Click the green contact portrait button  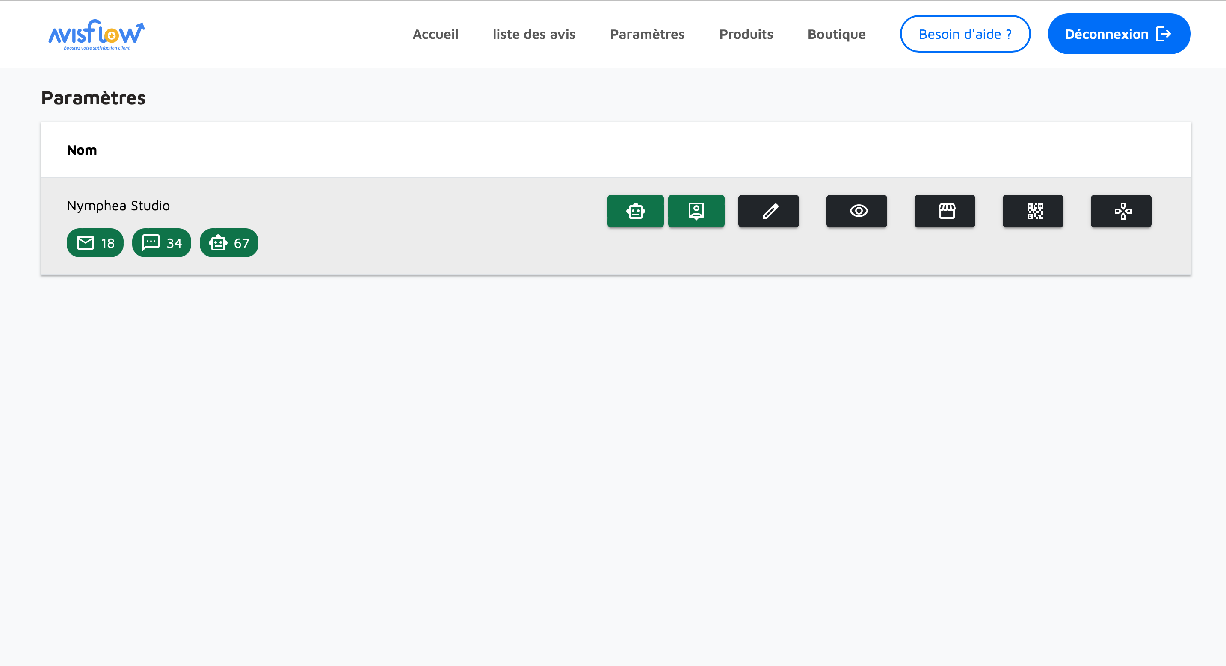tap(696, 211)
